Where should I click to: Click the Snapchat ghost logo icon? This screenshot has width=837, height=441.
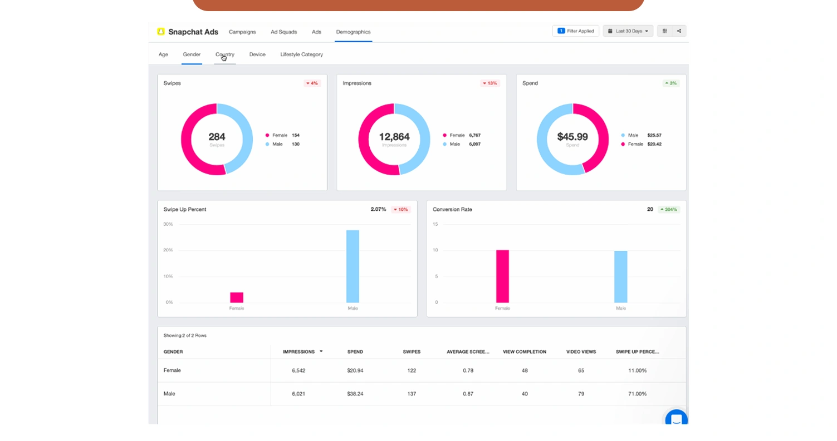point(161,32)
